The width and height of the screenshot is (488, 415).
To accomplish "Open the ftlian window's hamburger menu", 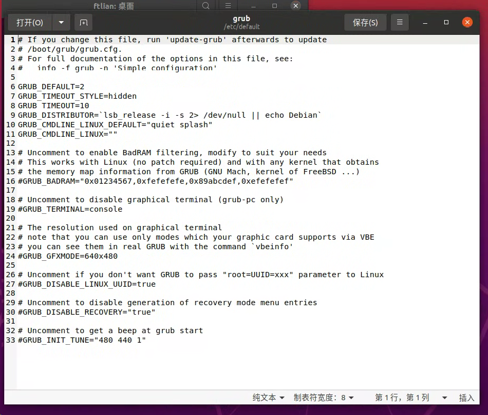I will [x=228, y=6].
